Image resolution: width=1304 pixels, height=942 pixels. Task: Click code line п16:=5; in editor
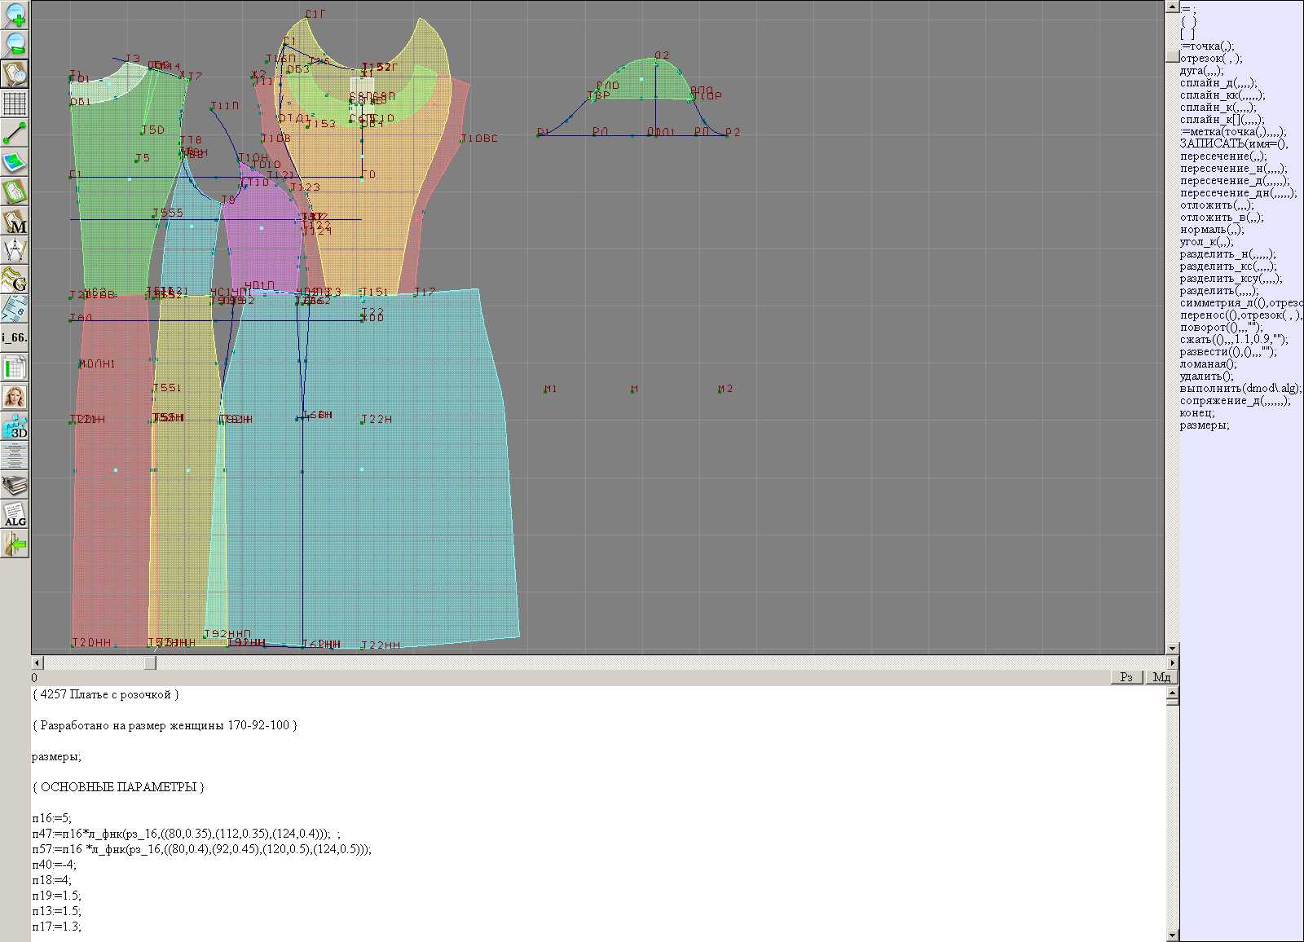click(52, 818)
